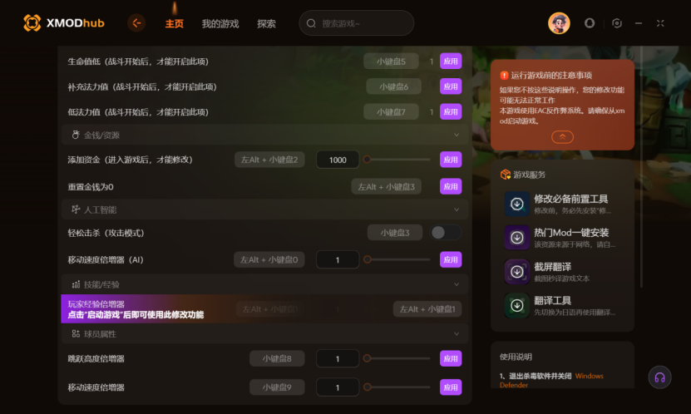This screenshot has height=414, width=691.
Task: Apply the 添加资金 cheat with 应用
Action: coord(451,160)
